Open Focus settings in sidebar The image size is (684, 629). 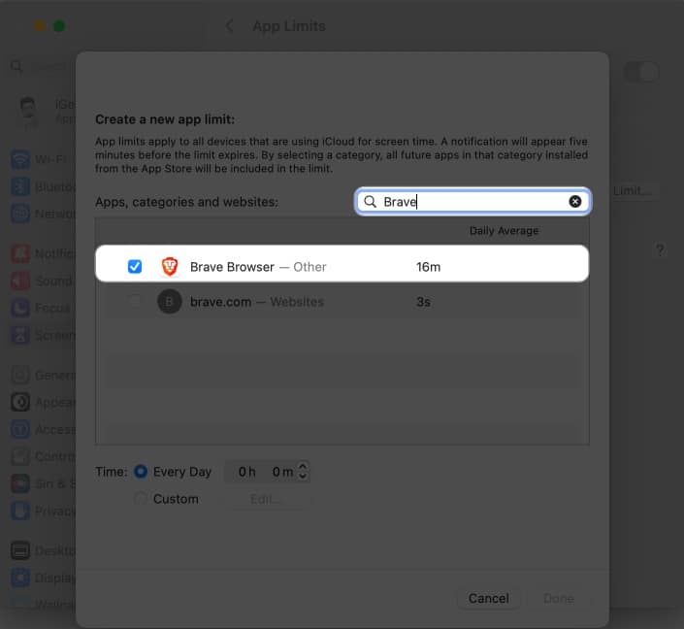click(42, 308)
